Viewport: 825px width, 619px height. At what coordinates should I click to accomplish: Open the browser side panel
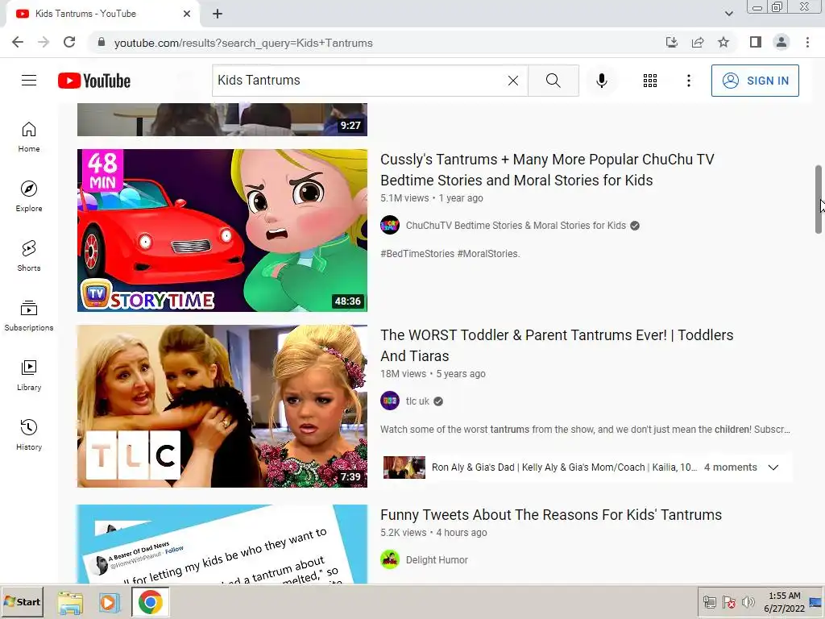coord(756,42)
